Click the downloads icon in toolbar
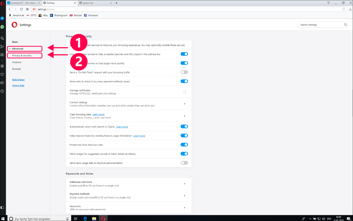Viewport: 353px width, 221px height. (x=349, y=9)
